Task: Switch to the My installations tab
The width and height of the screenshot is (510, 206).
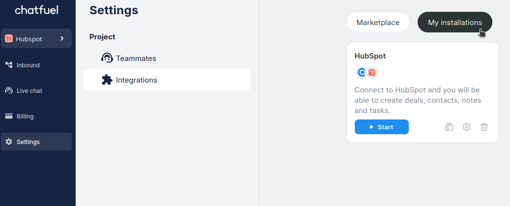Action: point(454,23)
